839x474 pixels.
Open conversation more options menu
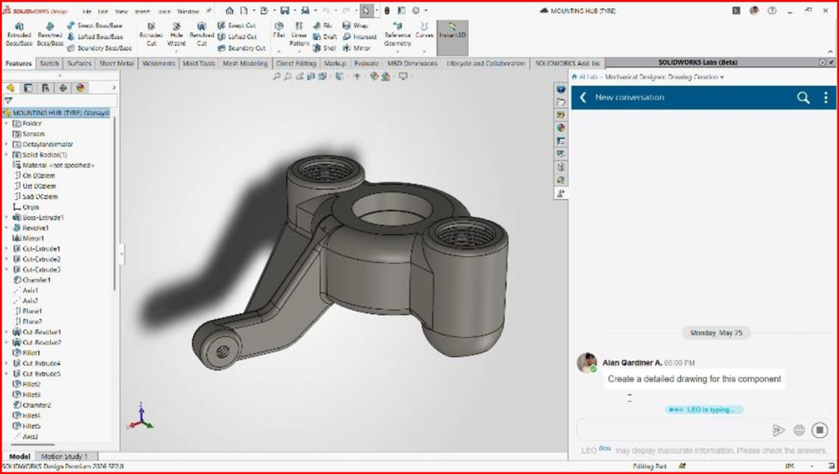coord(826,97)
